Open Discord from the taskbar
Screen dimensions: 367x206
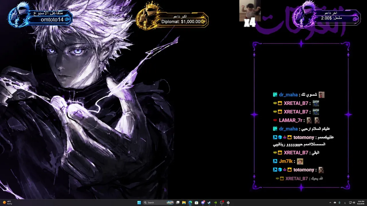click(x=203, y=203)
